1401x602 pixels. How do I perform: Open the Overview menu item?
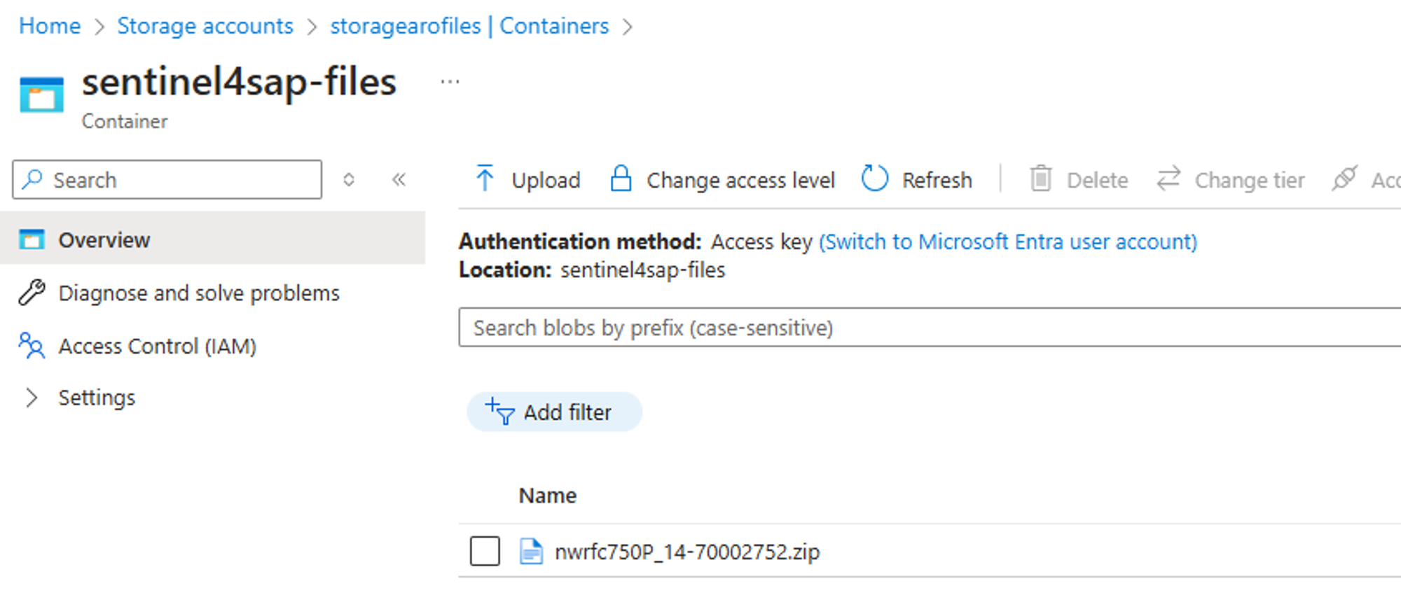click(x=104, y=240)
